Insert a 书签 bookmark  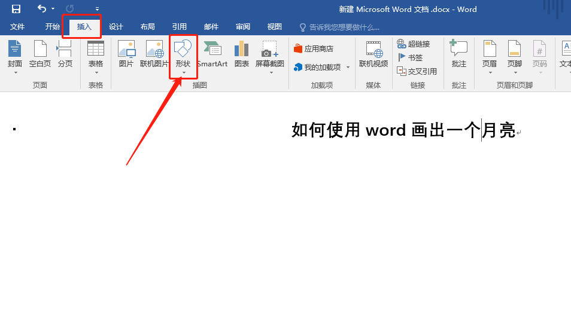click(x=410, y=57)
